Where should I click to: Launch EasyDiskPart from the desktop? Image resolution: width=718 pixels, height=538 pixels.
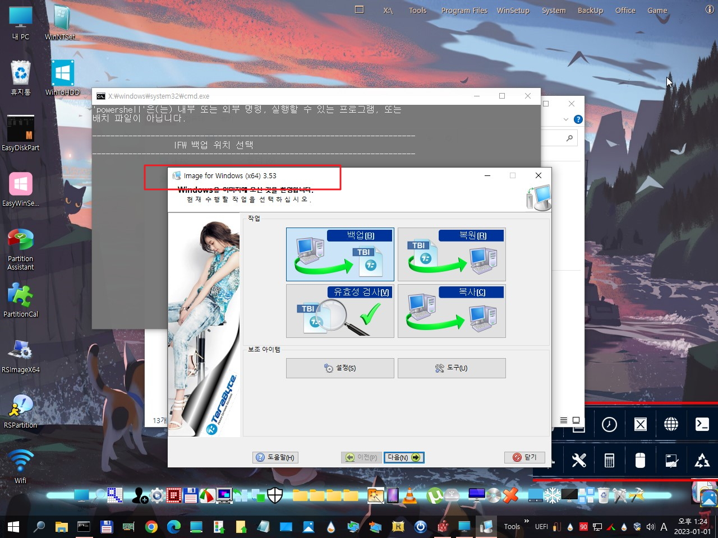(21, 133)
